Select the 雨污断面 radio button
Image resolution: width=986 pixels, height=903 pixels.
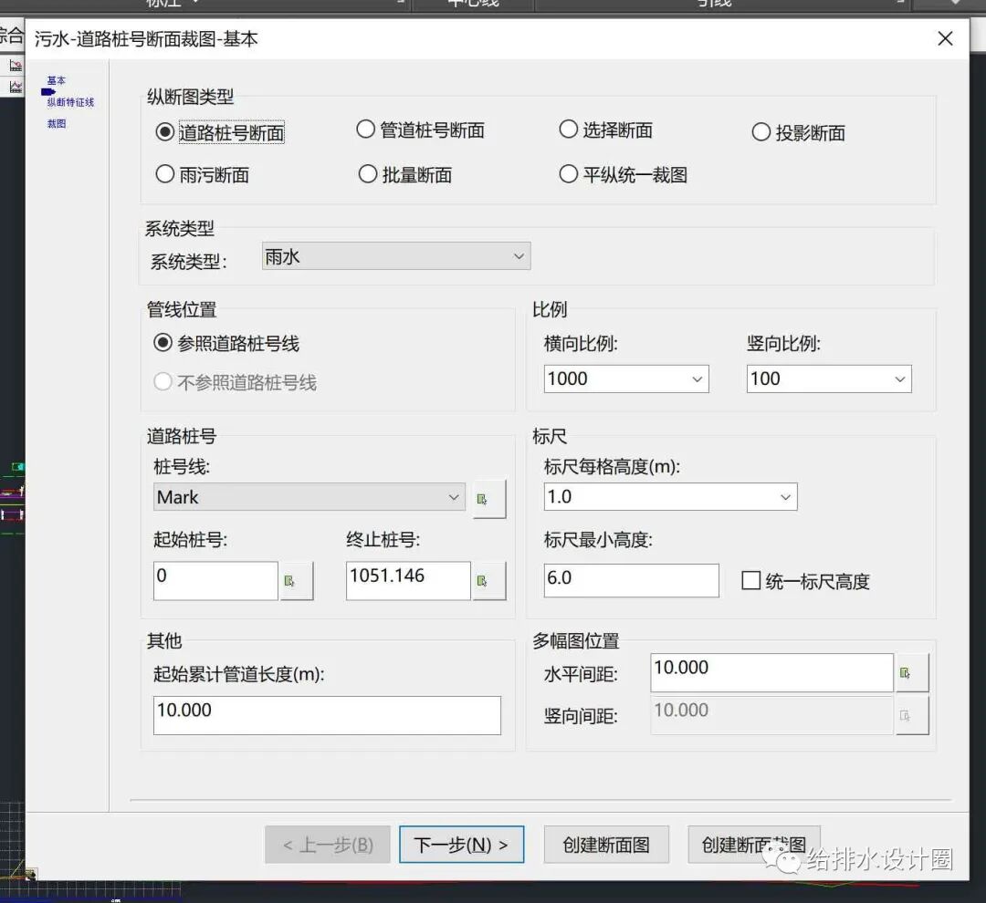point(165,173)
